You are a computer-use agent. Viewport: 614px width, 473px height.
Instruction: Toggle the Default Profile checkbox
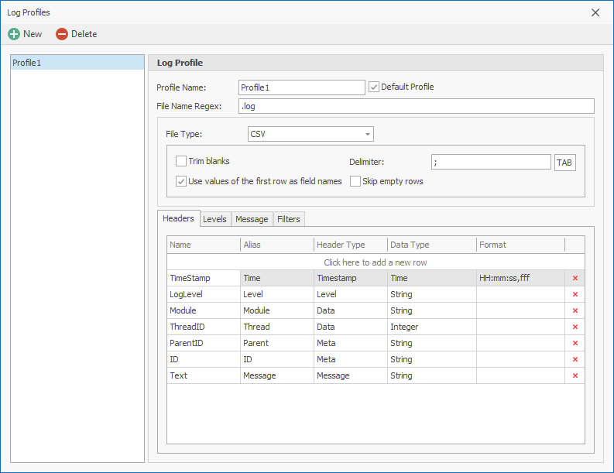[x=374, y=87]
